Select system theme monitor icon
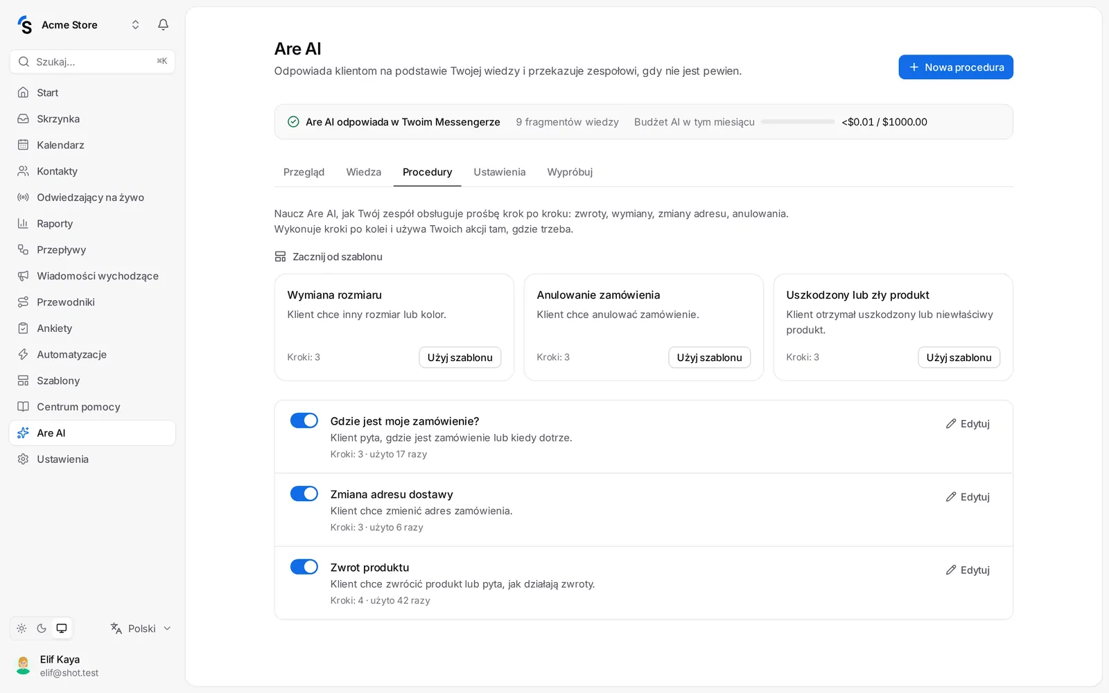This screenshot has width=1109, height=693. tap(62, 629)
